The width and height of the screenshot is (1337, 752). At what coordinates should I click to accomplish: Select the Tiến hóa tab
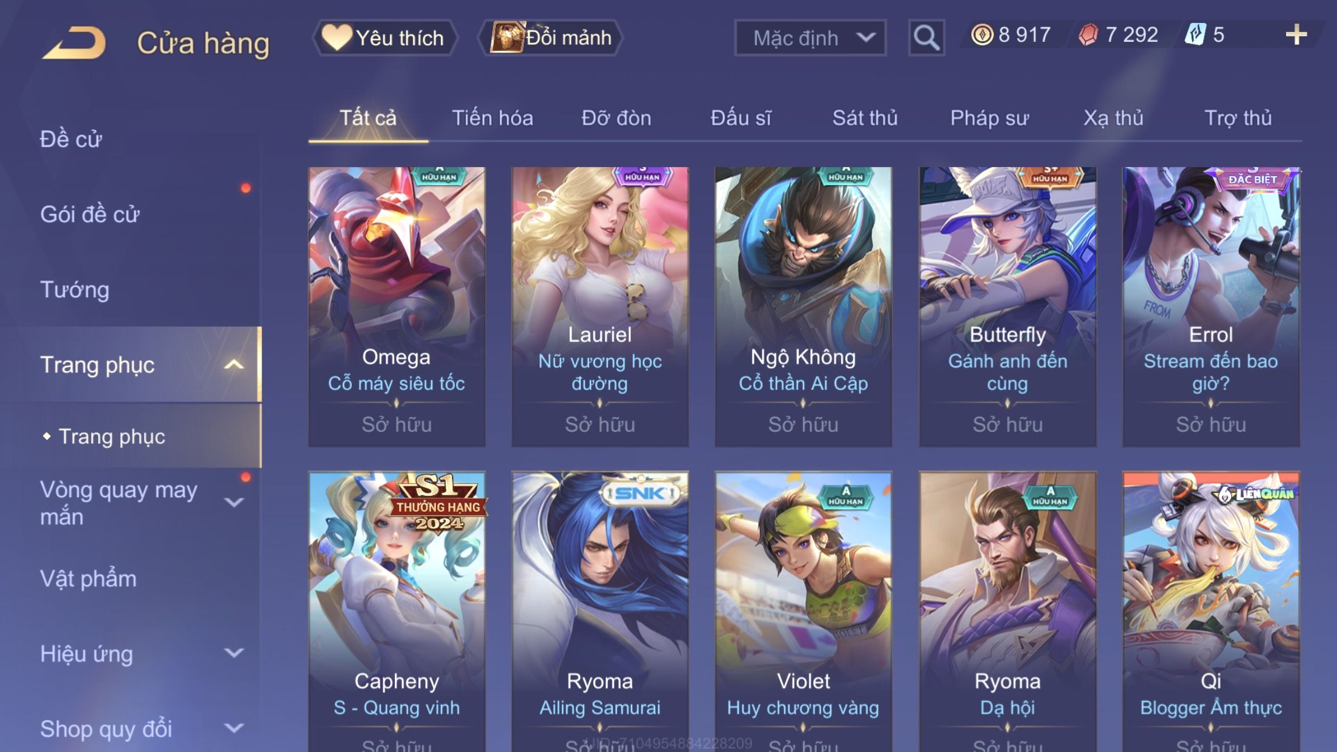pyautogui.click(x=492, y=118)
